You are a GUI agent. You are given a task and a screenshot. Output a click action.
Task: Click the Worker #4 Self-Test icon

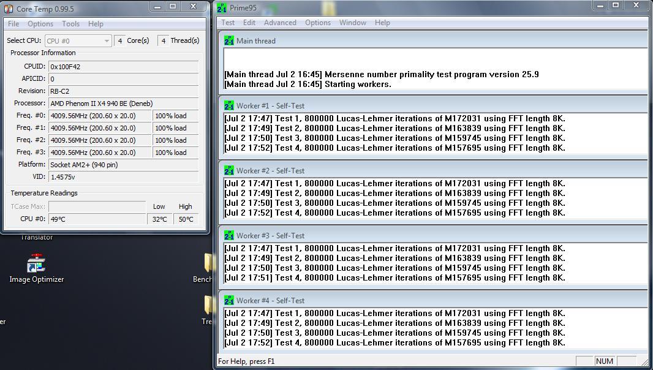point(229,300)
